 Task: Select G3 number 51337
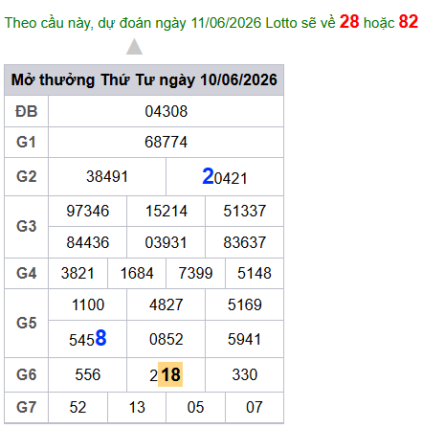244,211
